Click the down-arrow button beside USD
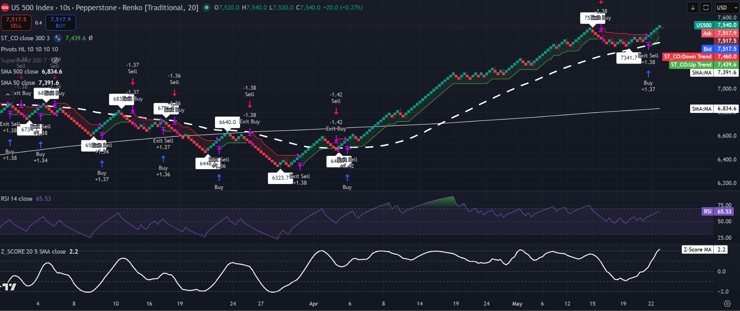The image size is (740, 311). (693, 8)
